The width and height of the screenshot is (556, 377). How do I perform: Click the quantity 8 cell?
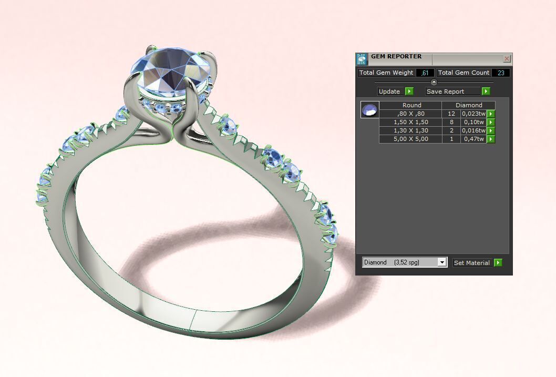451,123
